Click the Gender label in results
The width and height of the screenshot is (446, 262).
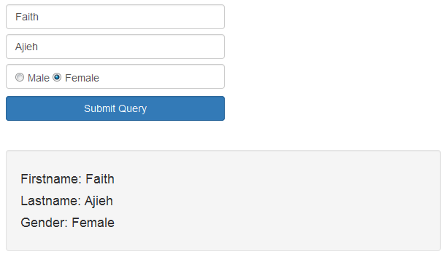44,223
